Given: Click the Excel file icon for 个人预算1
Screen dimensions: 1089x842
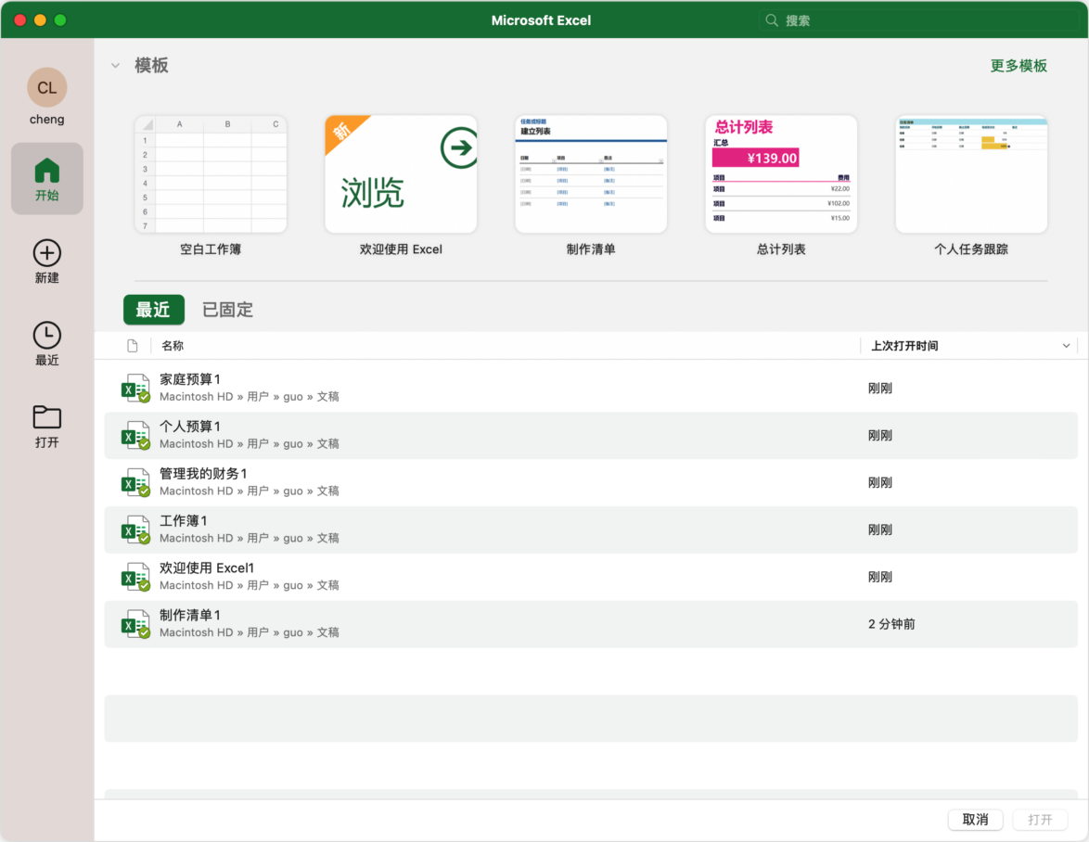Looking at the screenshot, I should [x=136, y=435].
